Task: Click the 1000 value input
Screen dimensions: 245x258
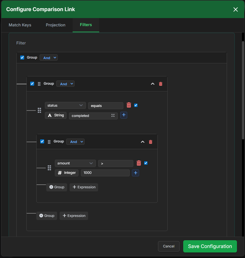Action: pyautogui.click(x=105, y=173)
